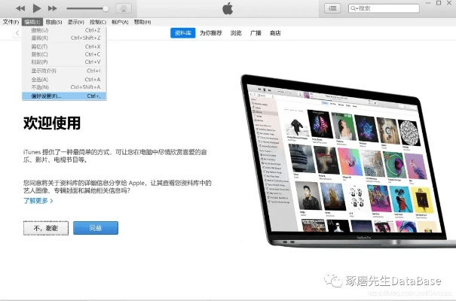Switch to the 商店 tab
This screenshot has width=456, height=301.
[x=276, y=33]
